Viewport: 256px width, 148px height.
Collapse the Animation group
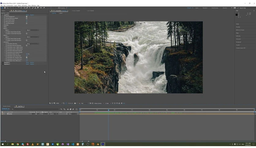[x=3, y=42]
